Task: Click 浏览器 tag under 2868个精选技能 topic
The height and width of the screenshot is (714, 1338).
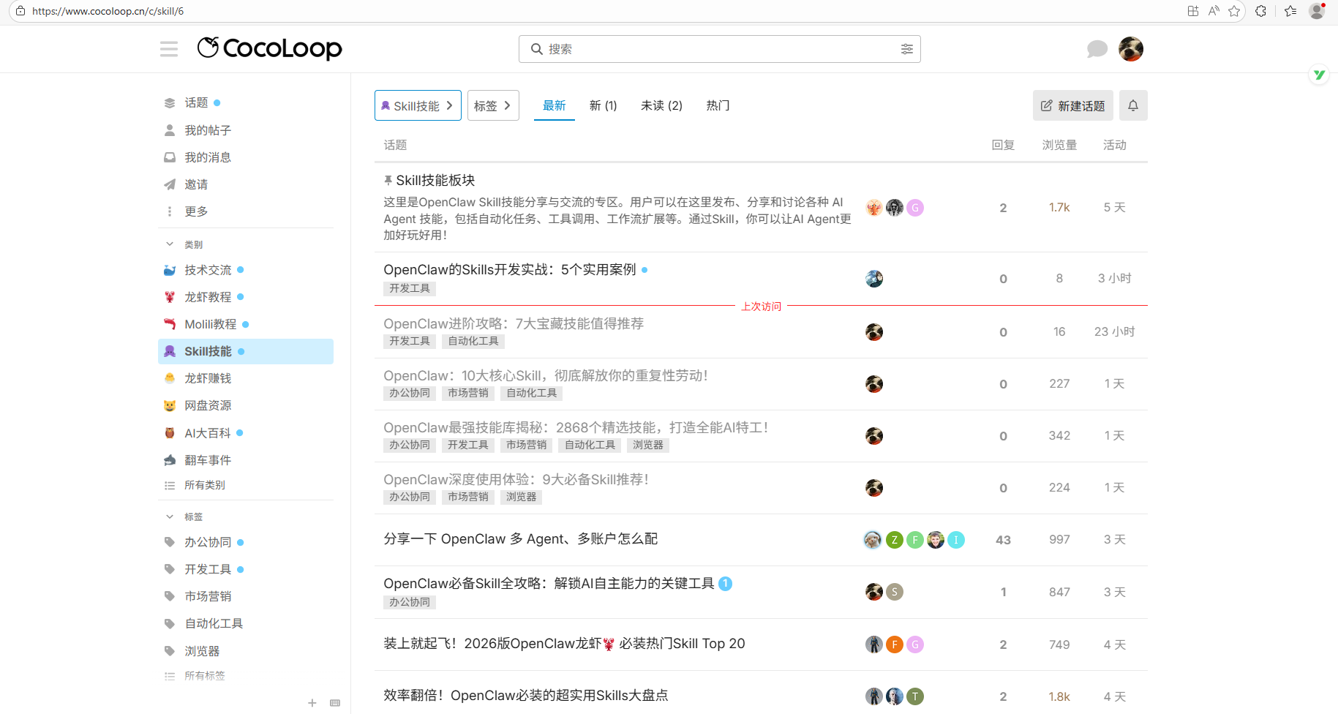Action: pos(648,445)
